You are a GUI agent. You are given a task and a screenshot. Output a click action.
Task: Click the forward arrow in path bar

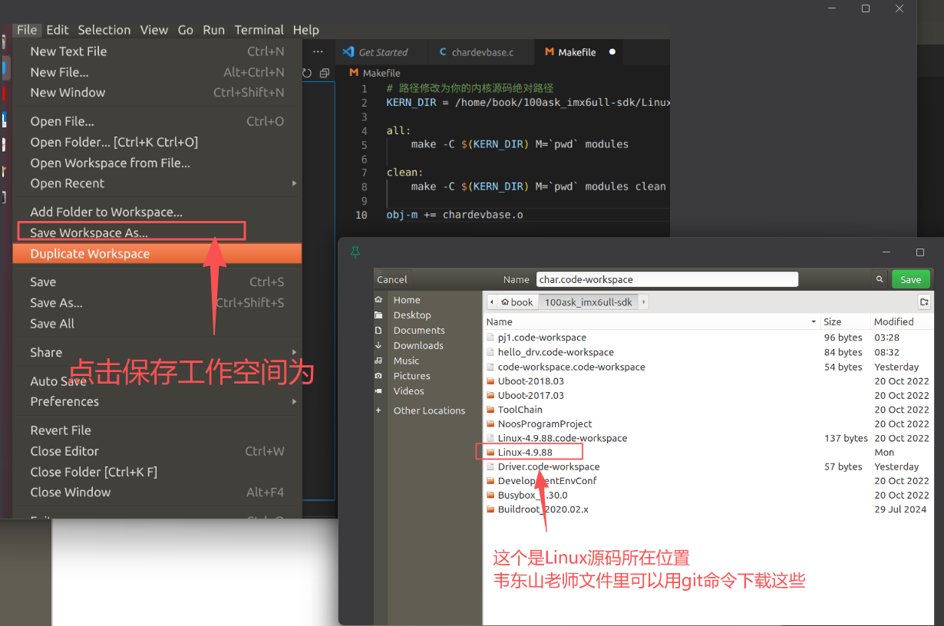tap(643, 302)
